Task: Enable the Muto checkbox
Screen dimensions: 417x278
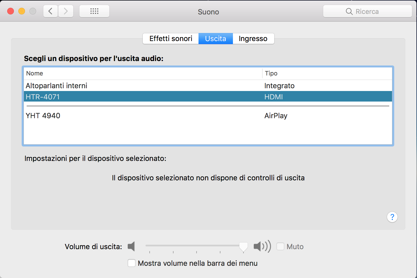Action: click(x=280, y=246)
